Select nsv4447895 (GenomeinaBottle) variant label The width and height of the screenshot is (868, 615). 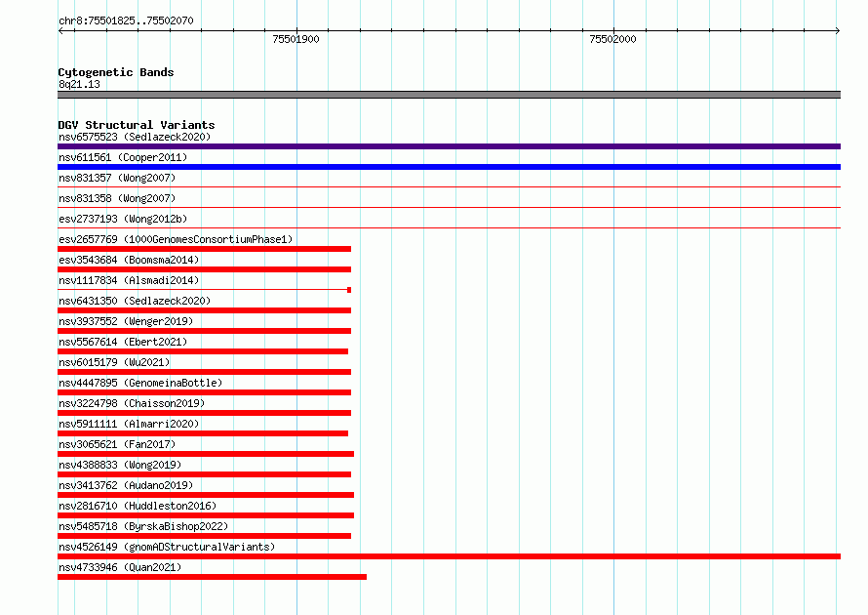click(140, 383)
